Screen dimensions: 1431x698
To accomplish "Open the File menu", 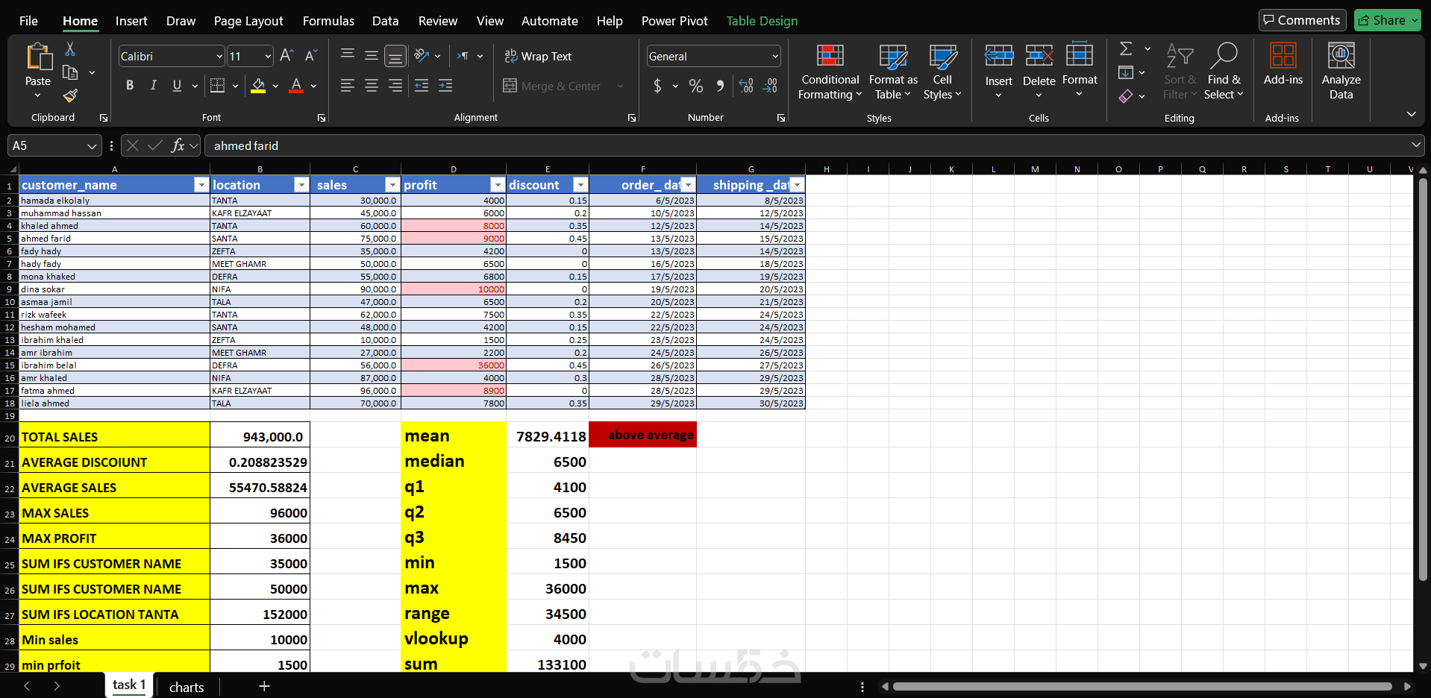I will (x=28, y=21).
